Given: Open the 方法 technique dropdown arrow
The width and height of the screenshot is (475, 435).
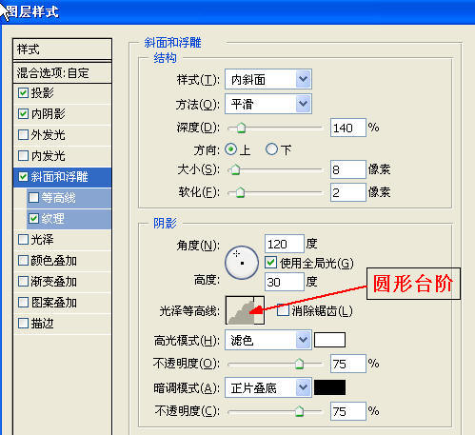Looking at the screenshot, I should click(304, 104).
